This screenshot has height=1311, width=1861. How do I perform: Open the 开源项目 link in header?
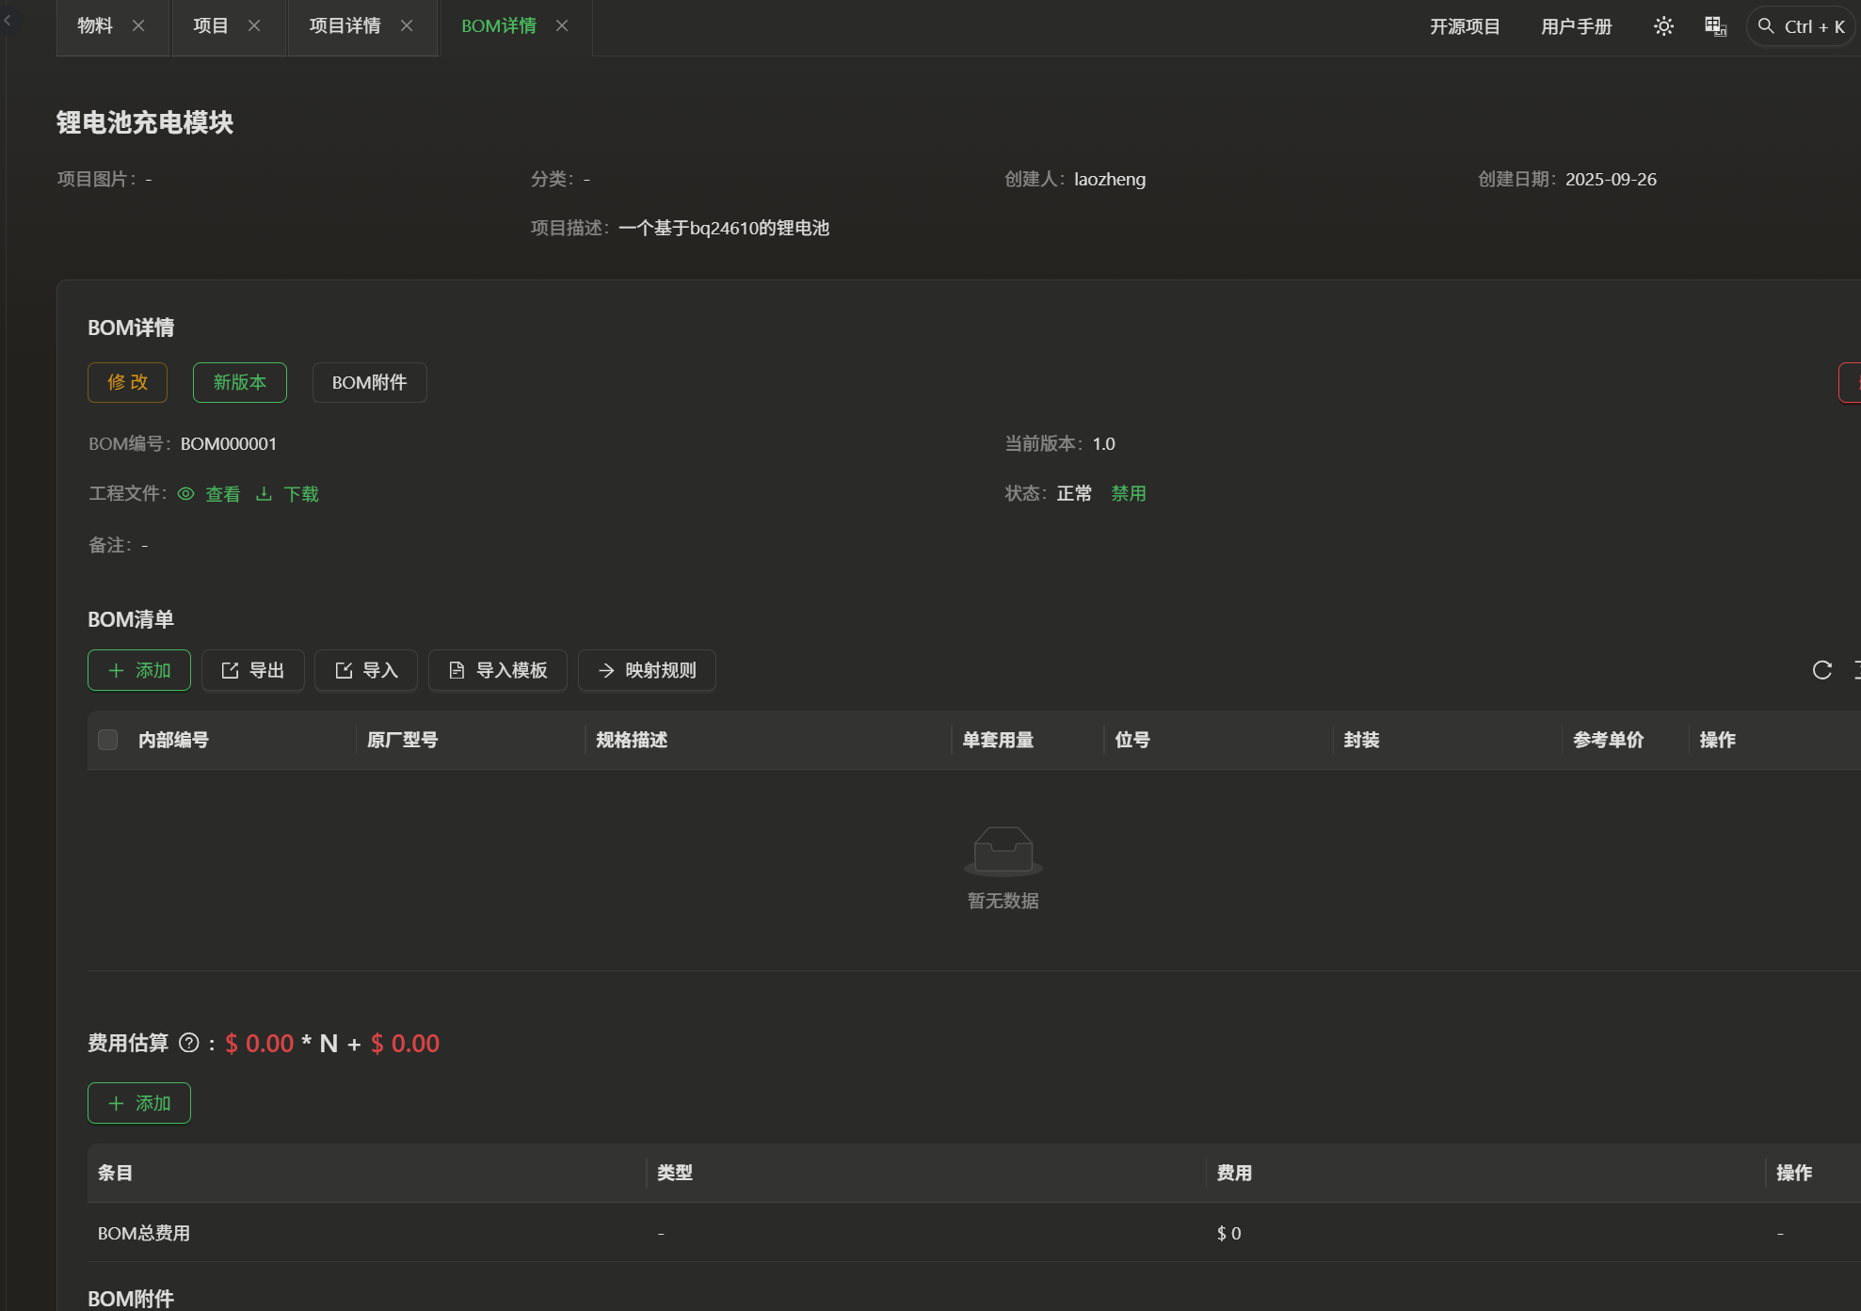(1465, 26)
